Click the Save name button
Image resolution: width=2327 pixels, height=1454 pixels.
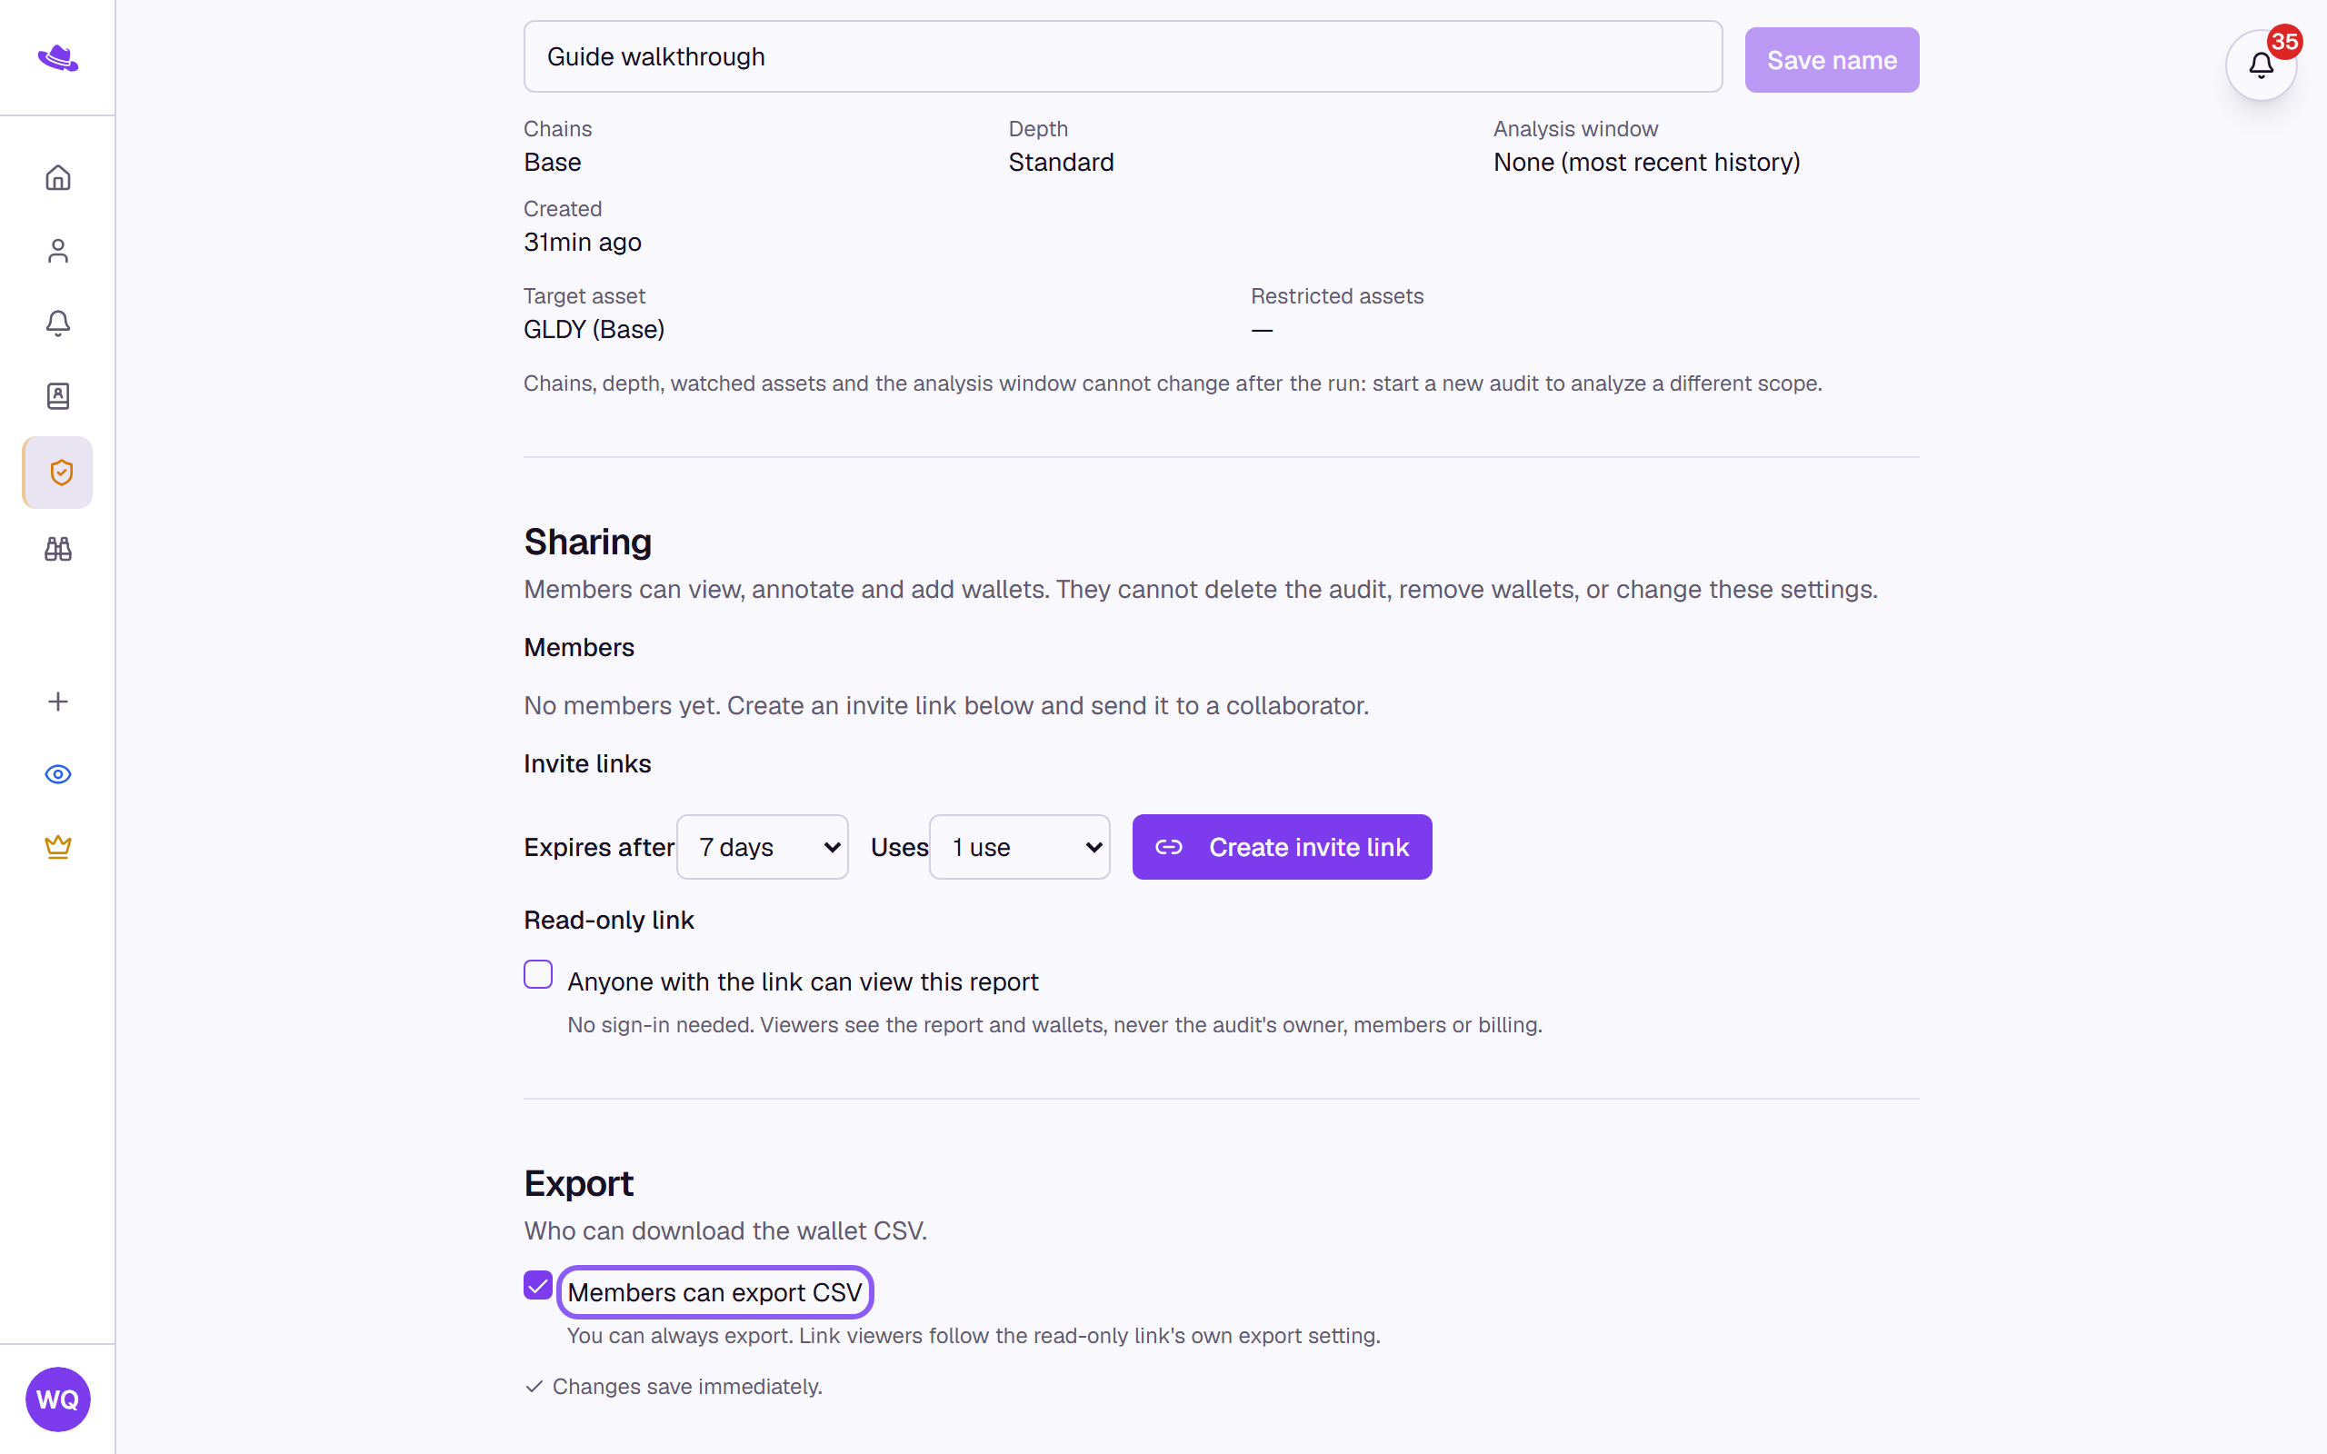click(x=1832, y=60)
